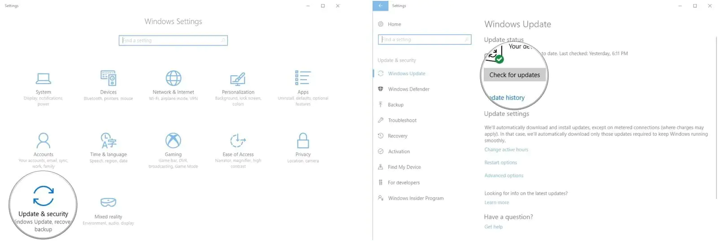This screenshot has height=241, width=718.
Task: Select Recovery in the sidebar
Action: [x=398, y=136]
